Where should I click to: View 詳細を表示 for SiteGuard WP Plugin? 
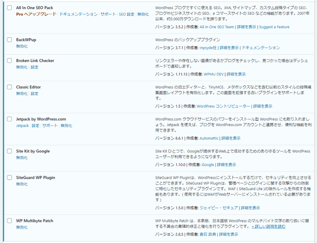(251, 208)
